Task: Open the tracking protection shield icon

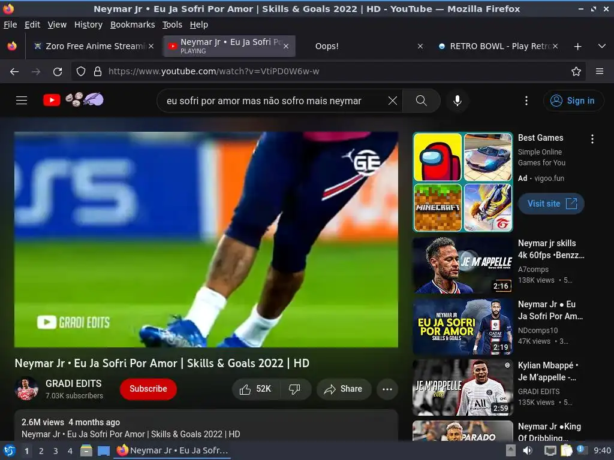Action: (81, 71)
